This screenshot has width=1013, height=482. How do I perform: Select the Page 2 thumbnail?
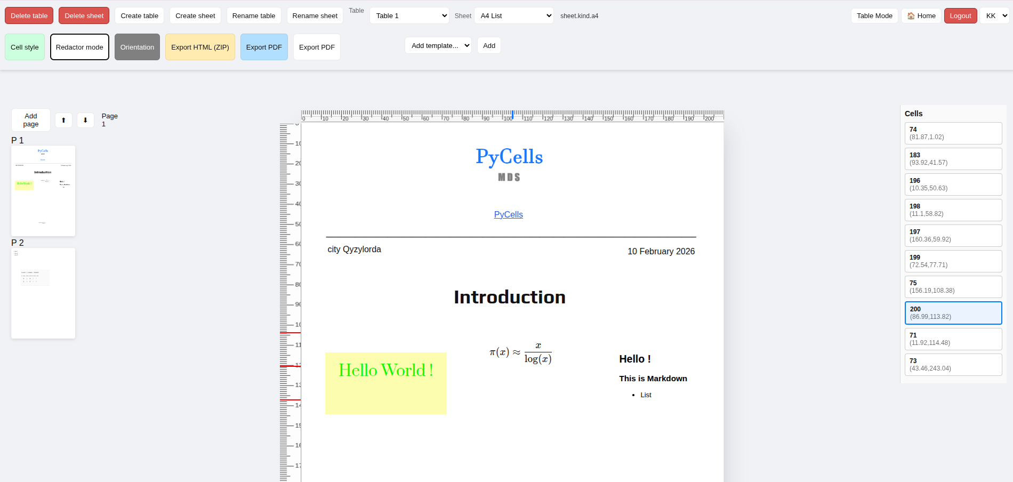(43, 293)
